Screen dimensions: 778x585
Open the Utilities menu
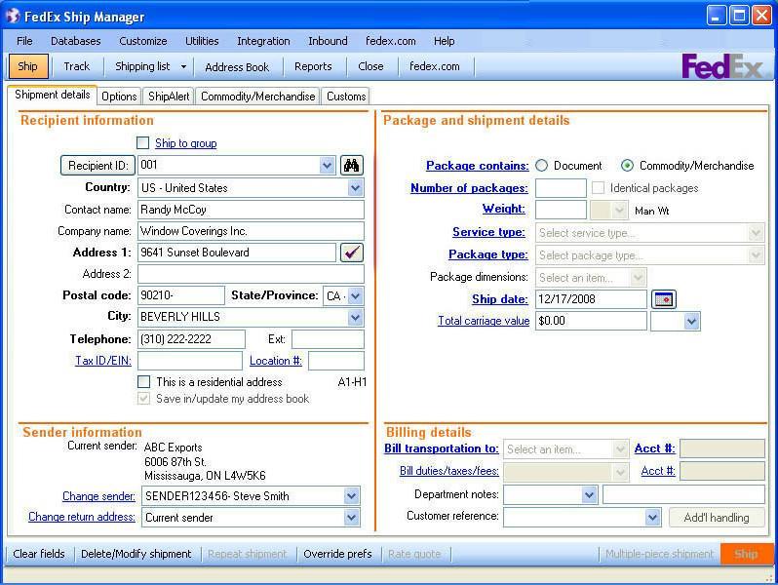[202, 41]
